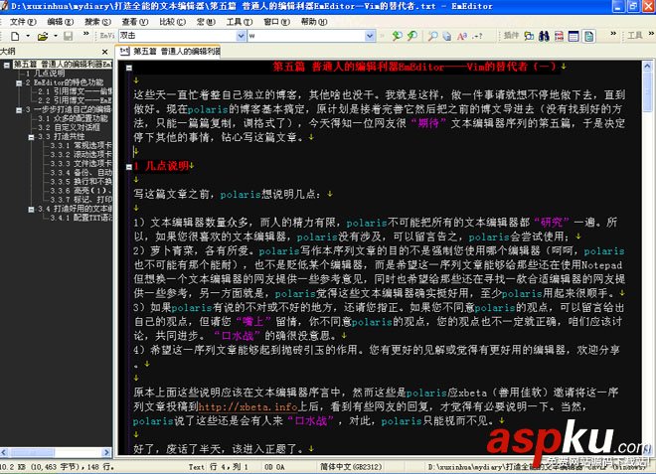
Task: Click the first plugin icon after 插件 label
Action: [529, 36]
